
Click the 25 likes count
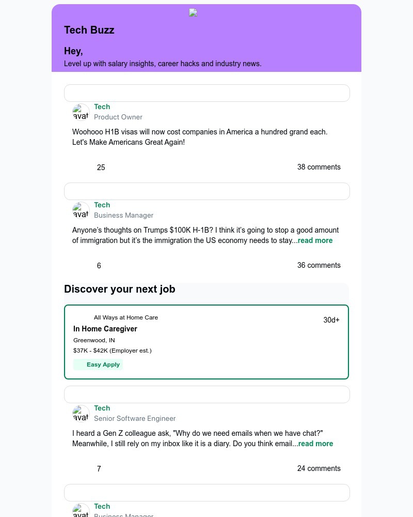tap(101, 168)
